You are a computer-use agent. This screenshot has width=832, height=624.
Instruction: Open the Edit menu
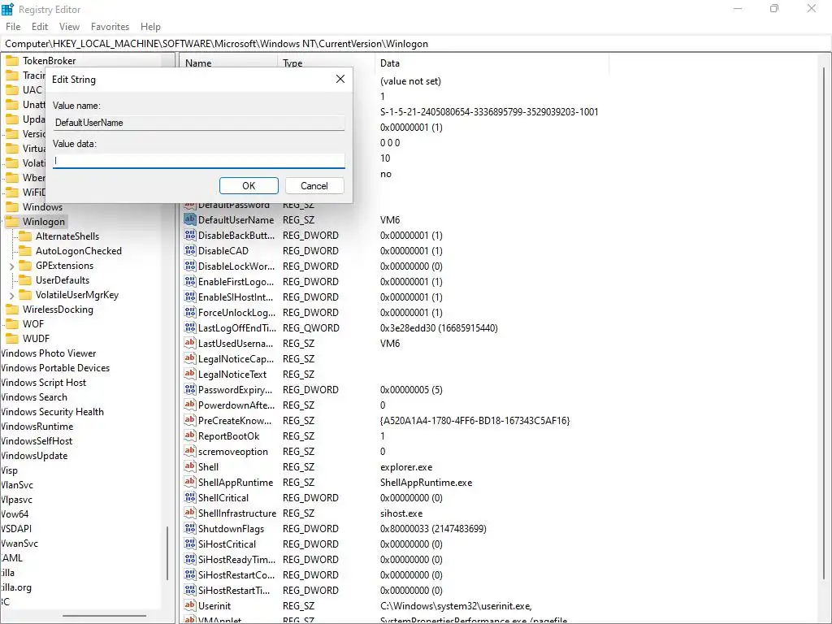[x=40, y=27]
